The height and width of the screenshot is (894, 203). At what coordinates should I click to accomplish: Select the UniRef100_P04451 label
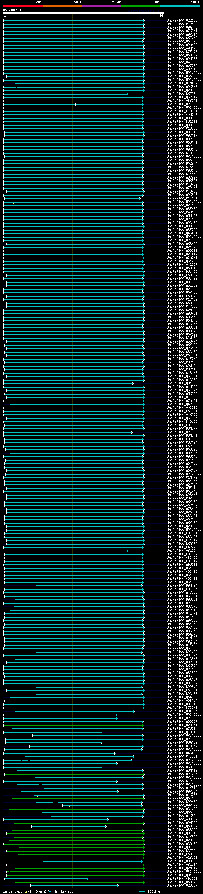coord(182,356)
